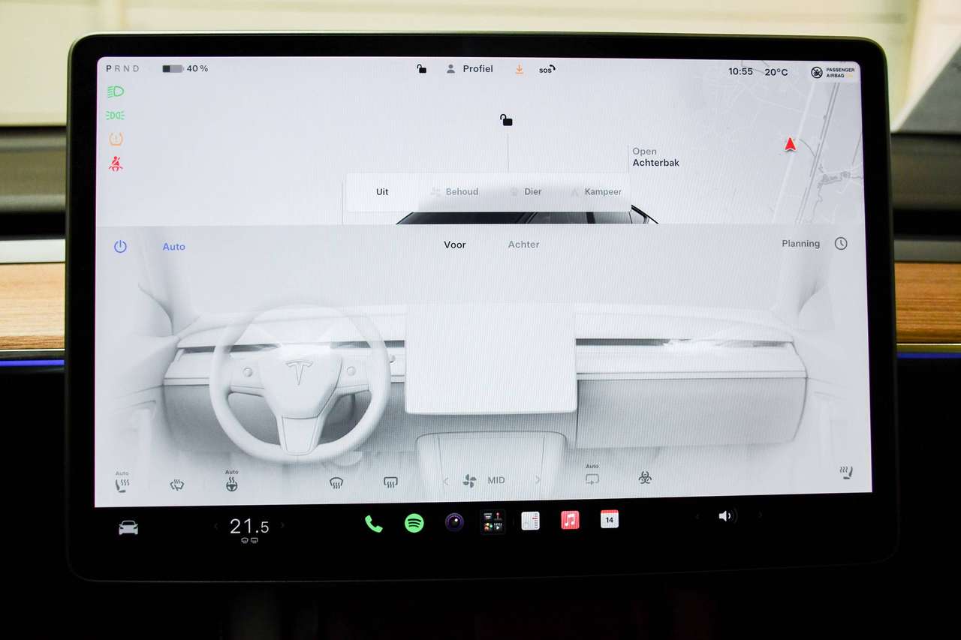Viewport: 961px width, 640px height.
Task: Launch the Spotify app
Action: click(x=414, y=523)
